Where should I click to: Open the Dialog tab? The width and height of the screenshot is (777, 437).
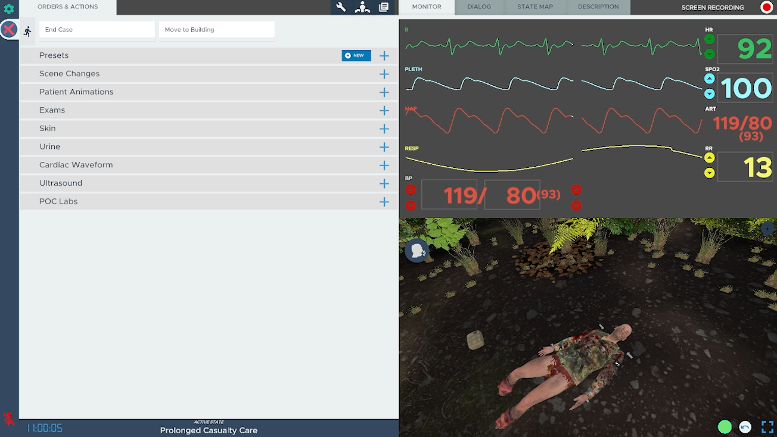(x=479, y=7)
